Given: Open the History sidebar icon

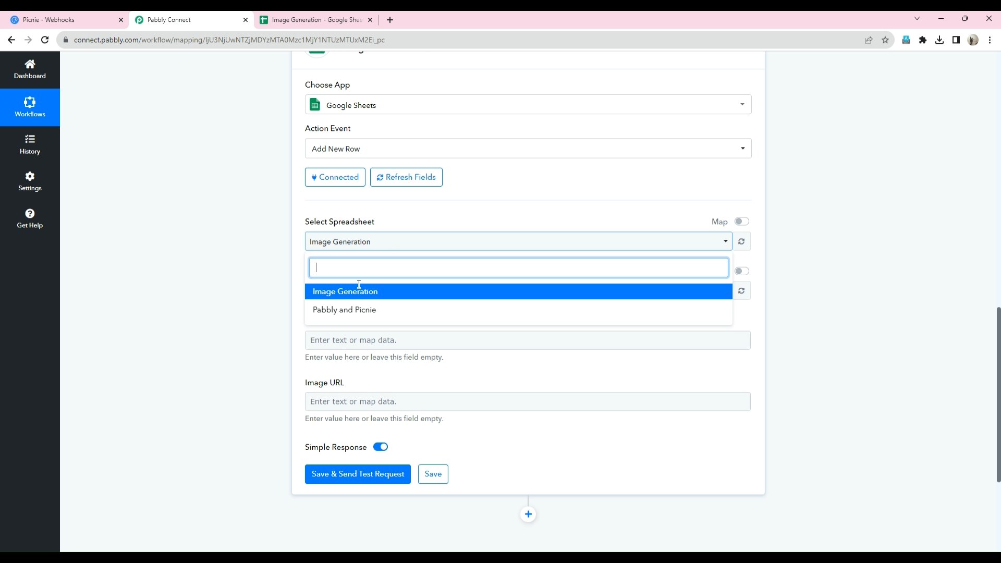Looking at the screenshot, I should [x=30, y=144].
